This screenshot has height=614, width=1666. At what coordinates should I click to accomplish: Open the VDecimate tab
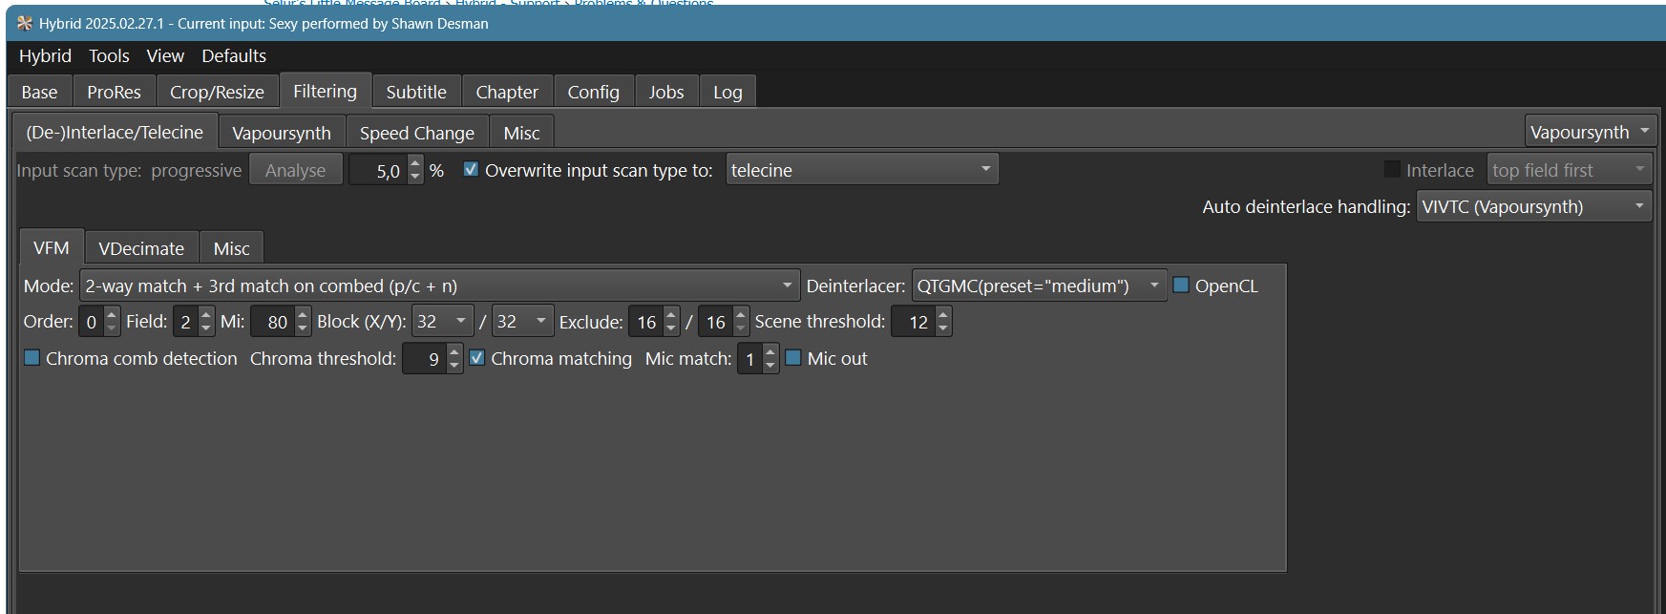pos(141,248)
